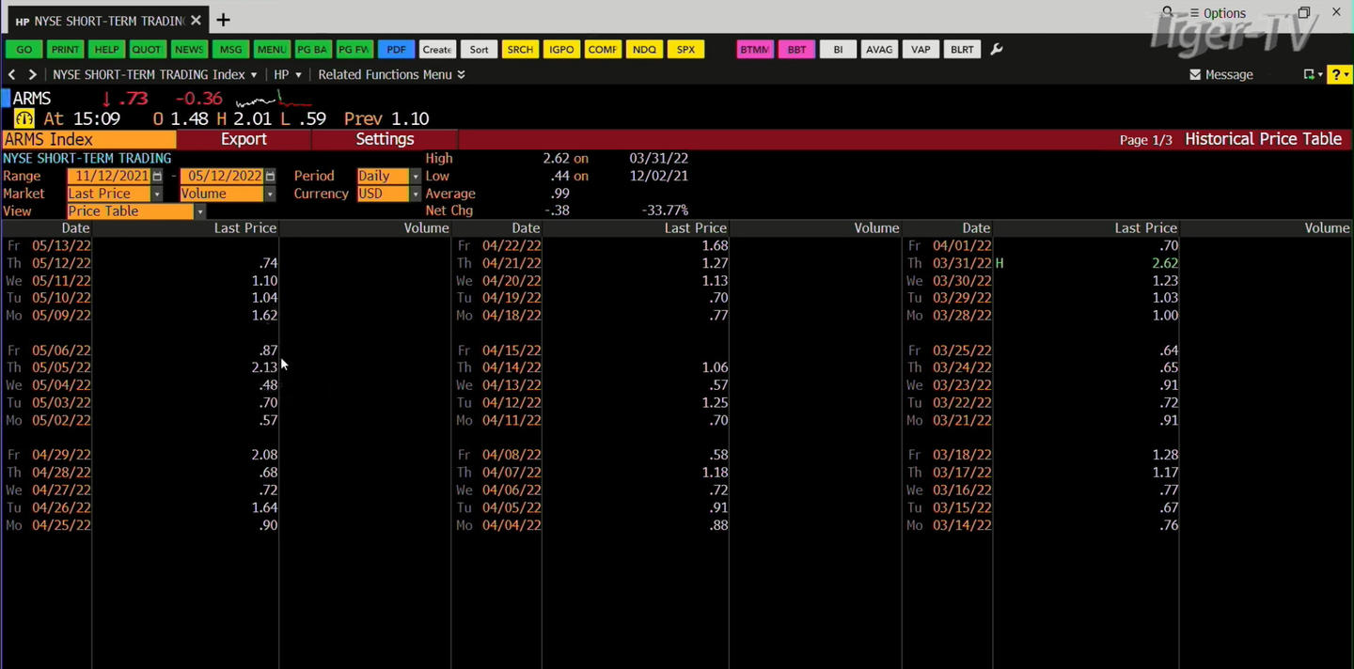
Task: Click the green MENU button
Action: tap(271, 49)
